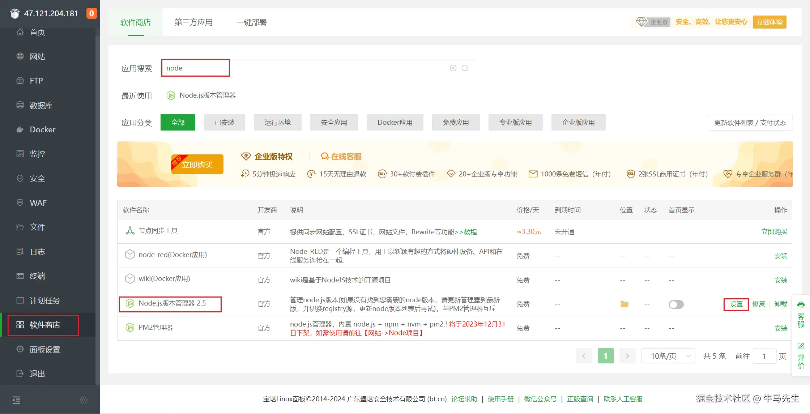Screen dimensions: 810x414
Task: Click the search magnifier icon
Action: pyautogui.click(x=465, y=68)
